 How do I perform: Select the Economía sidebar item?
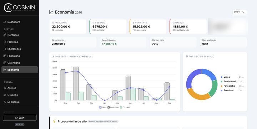coord(20,70)
